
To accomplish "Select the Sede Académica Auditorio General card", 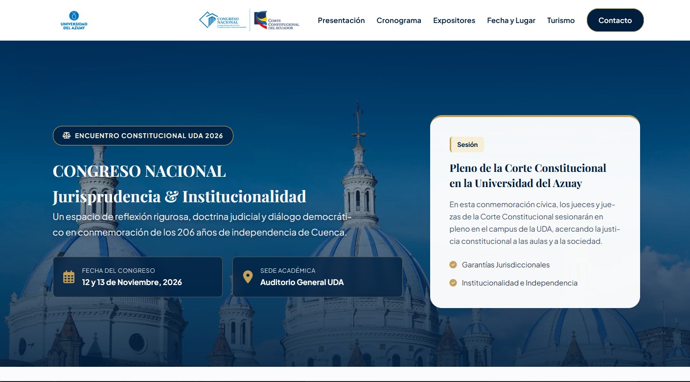I will 318,277.
